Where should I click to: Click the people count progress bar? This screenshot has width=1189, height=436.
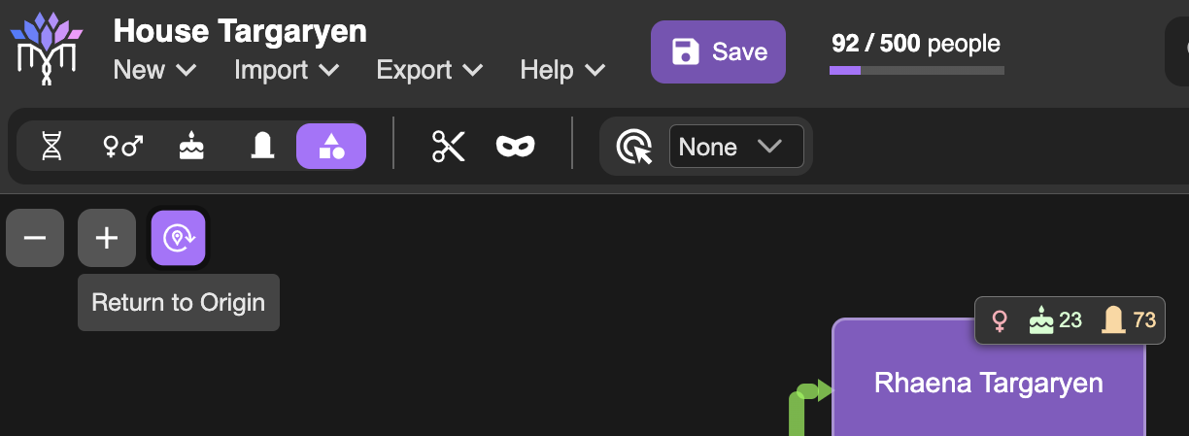[917, 70]
